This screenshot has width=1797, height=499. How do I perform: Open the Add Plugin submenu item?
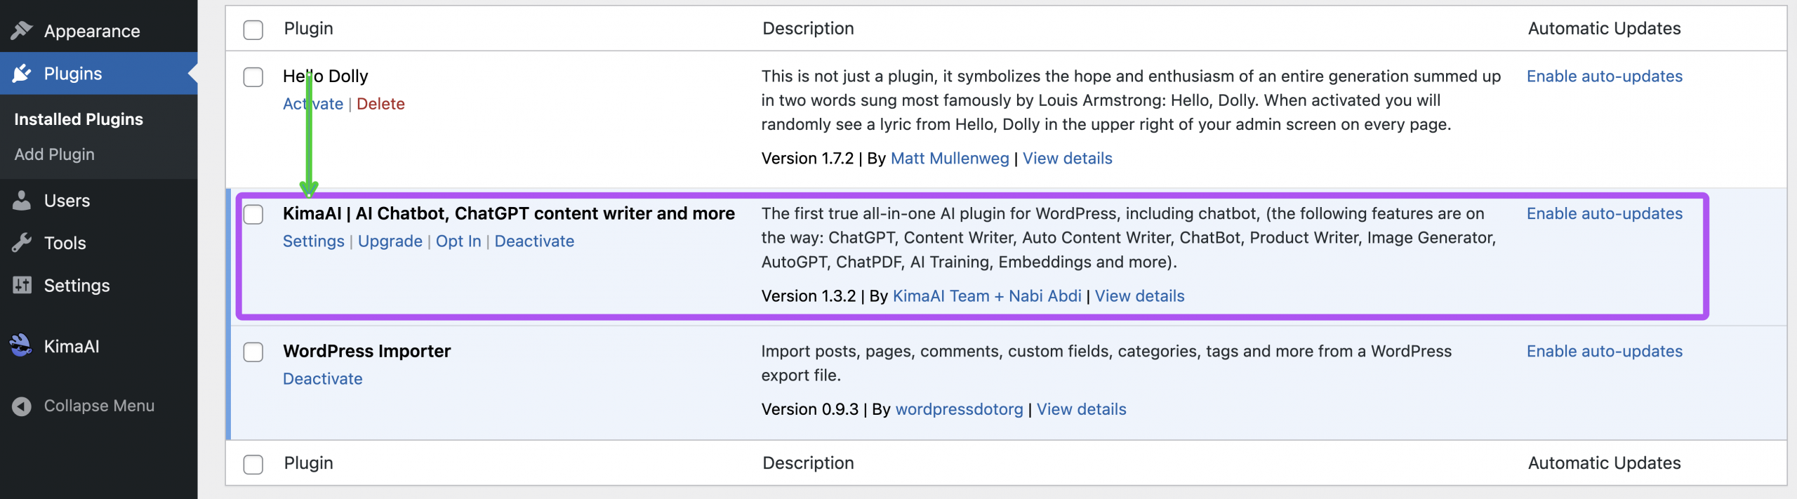coord(55,154)
